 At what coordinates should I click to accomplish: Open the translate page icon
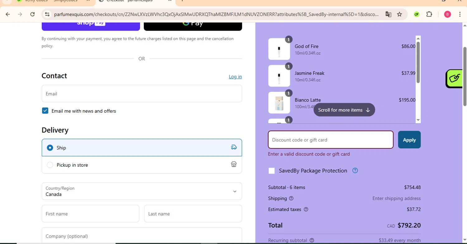point(388,14)
